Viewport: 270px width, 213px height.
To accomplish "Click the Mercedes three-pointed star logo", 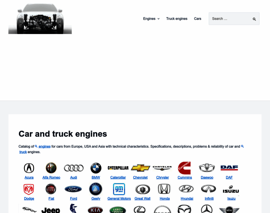I will 207,209.
